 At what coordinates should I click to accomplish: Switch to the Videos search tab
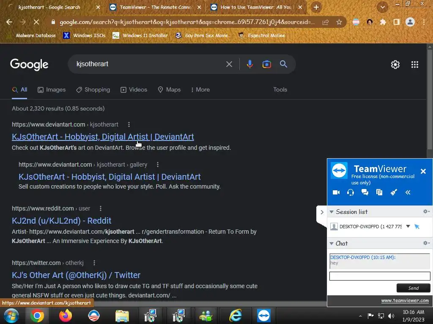[x=134, y=89]
